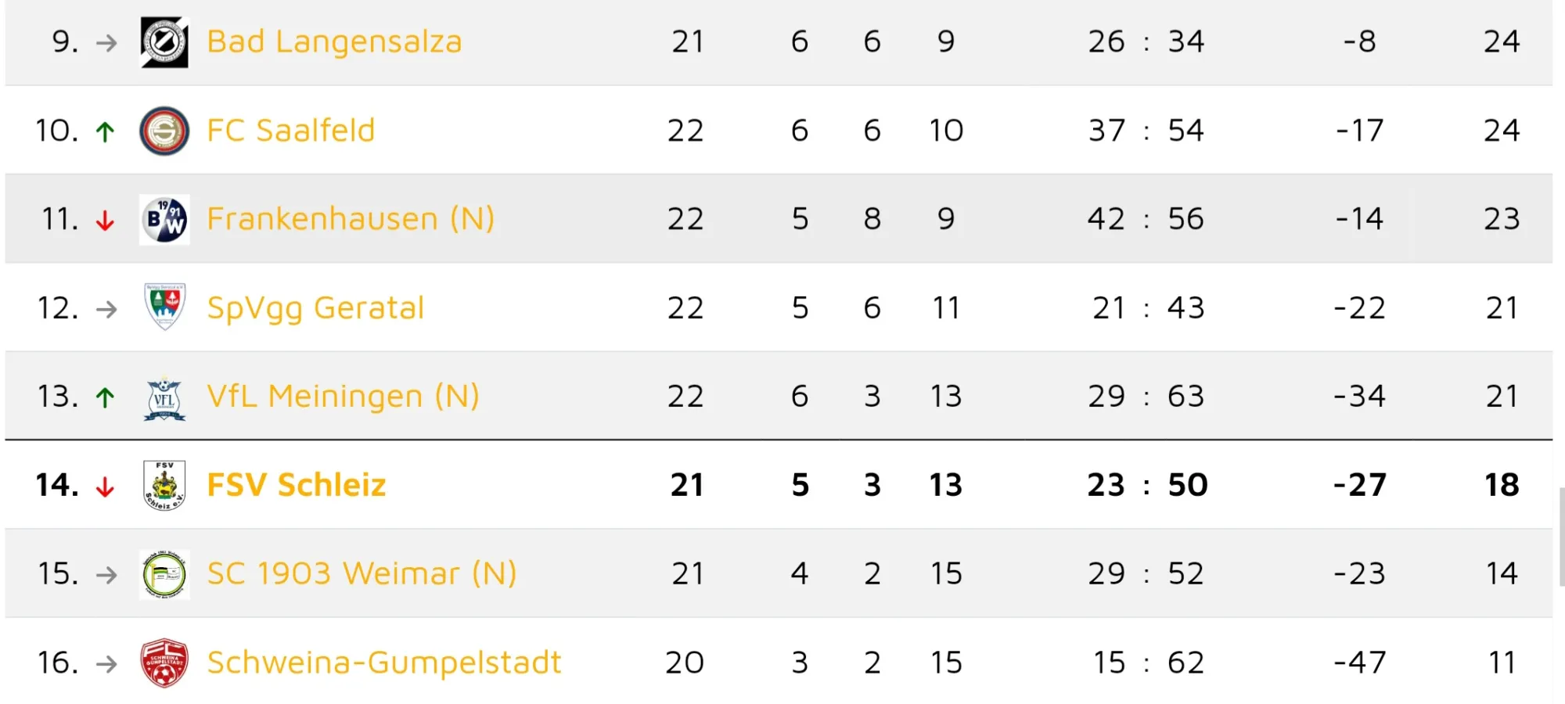Open the Bad Langensalza team link
Screen dimensions: 1565x704
(334, 41)
